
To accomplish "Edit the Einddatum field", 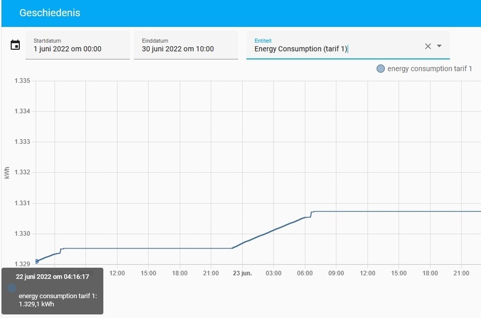I will click(186, 45).
